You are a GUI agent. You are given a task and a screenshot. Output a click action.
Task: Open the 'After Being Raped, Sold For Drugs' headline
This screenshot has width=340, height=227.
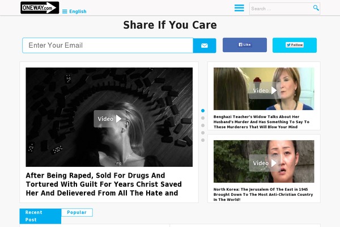104,184
